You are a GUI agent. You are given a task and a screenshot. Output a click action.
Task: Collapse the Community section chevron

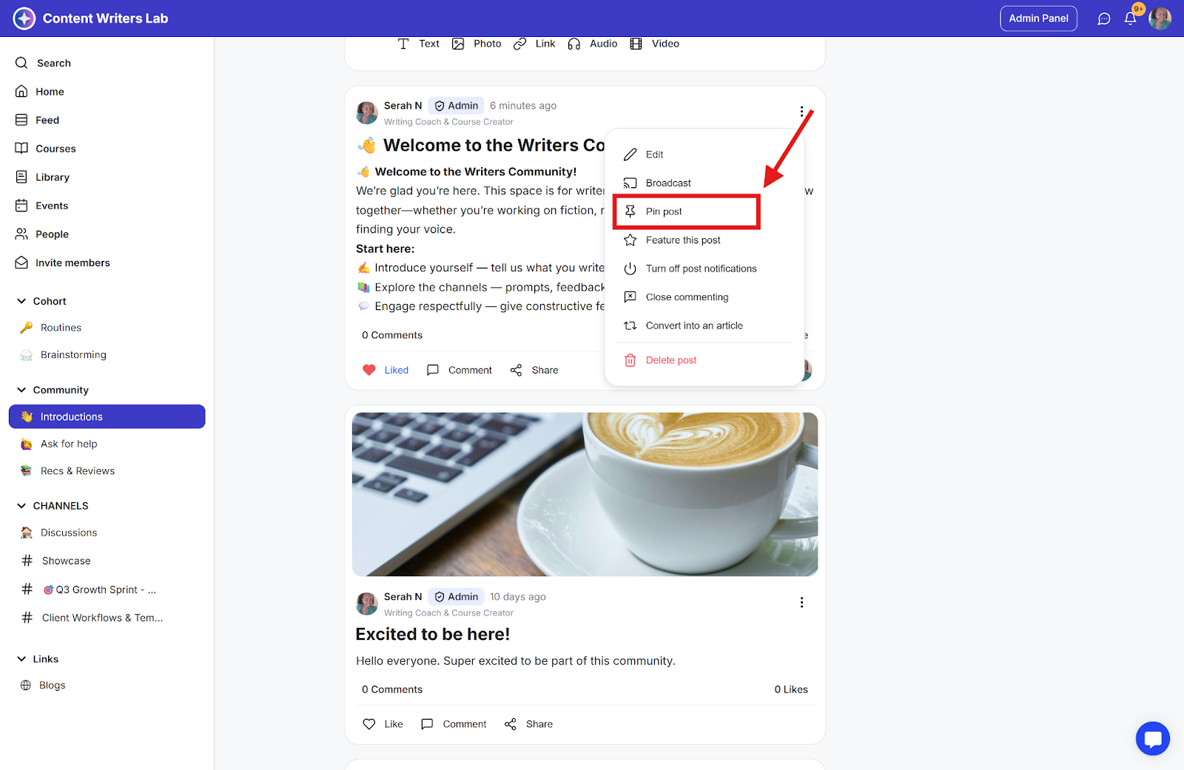(x=21, y=390)
